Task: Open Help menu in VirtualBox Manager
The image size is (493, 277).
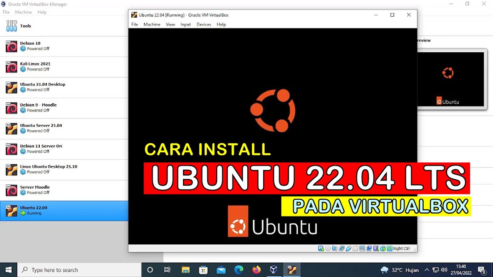Action: click(42, 12)
